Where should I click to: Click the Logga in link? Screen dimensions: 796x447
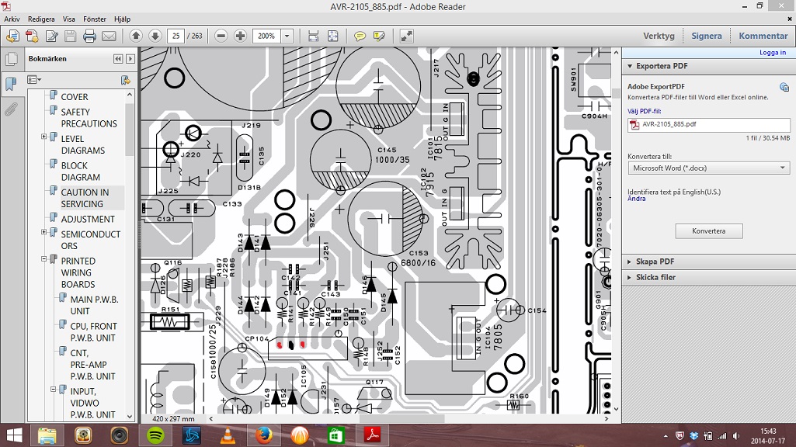point(772,53)
